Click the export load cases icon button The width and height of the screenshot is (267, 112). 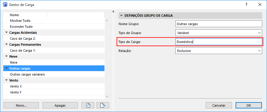pyautogui.click(x=103, y=105)
